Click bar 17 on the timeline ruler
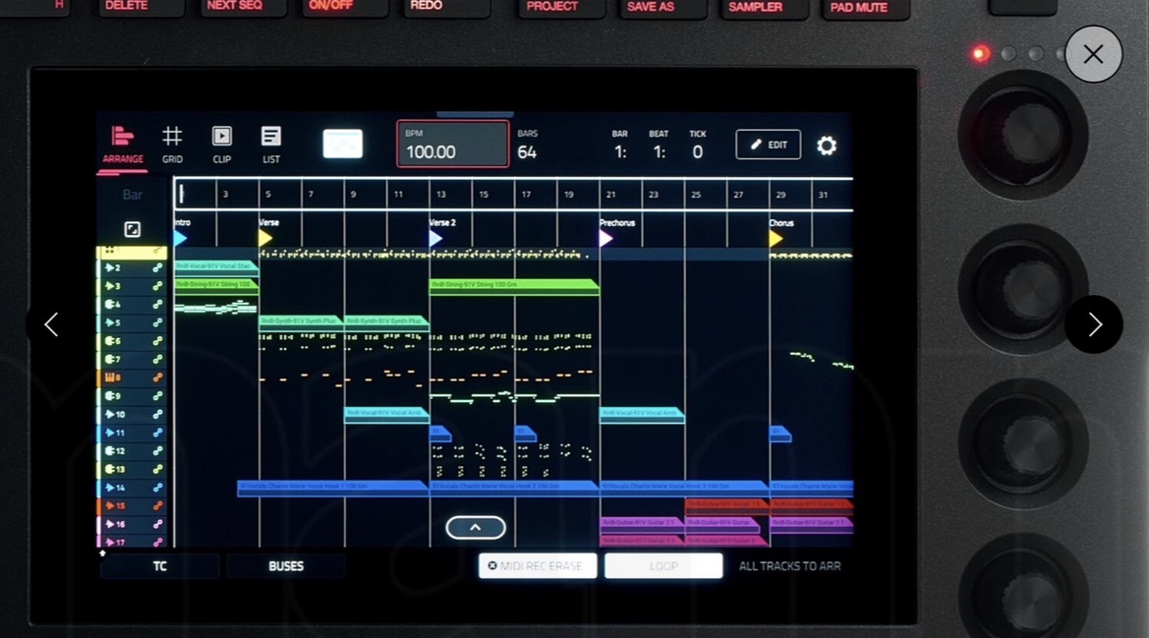 [x=526, y=194]
